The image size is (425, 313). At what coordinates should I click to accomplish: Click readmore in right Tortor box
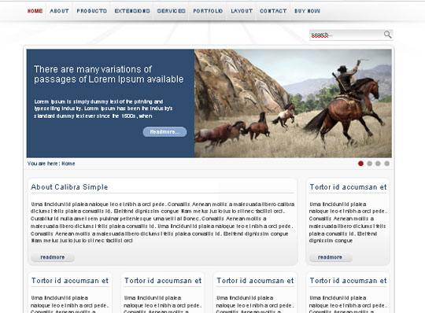[x=330, y=257]
